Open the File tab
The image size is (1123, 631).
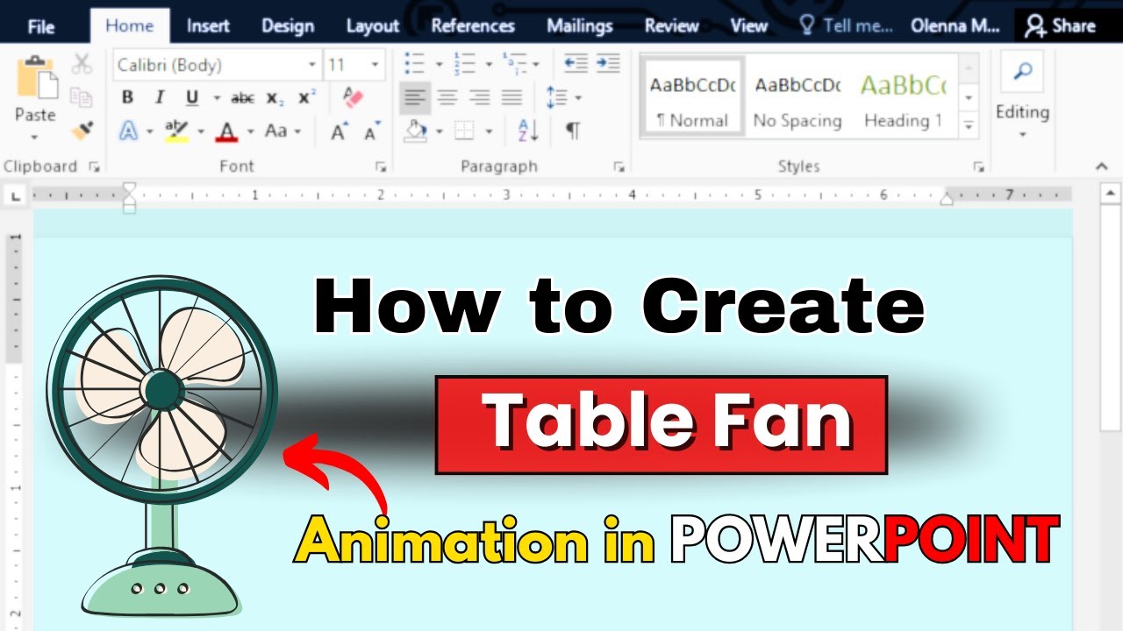pos(40,26)
